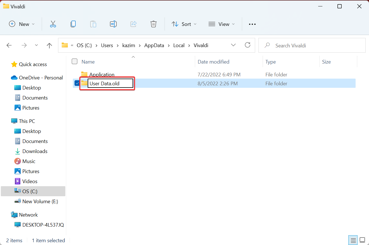Click the Network icon in sidebar
The height and width of the screenshot is (245, 369).
[14, 215]
